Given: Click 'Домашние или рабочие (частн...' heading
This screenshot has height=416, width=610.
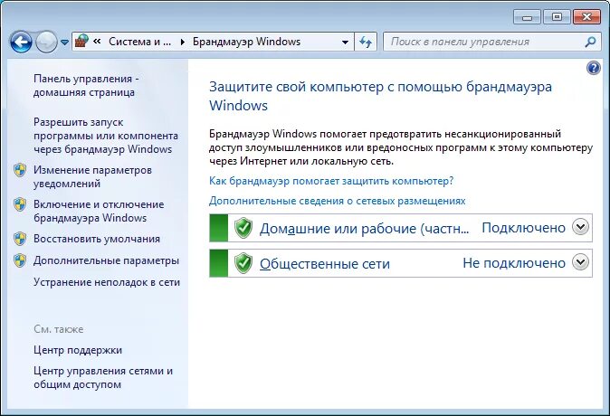Looking at the screenshot, I should point(364,228).
